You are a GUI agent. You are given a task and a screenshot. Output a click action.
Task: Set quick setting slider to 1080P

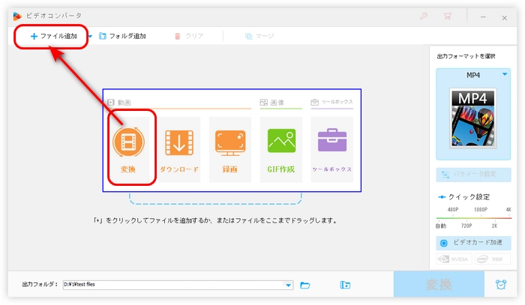click(x=481, y=217)
